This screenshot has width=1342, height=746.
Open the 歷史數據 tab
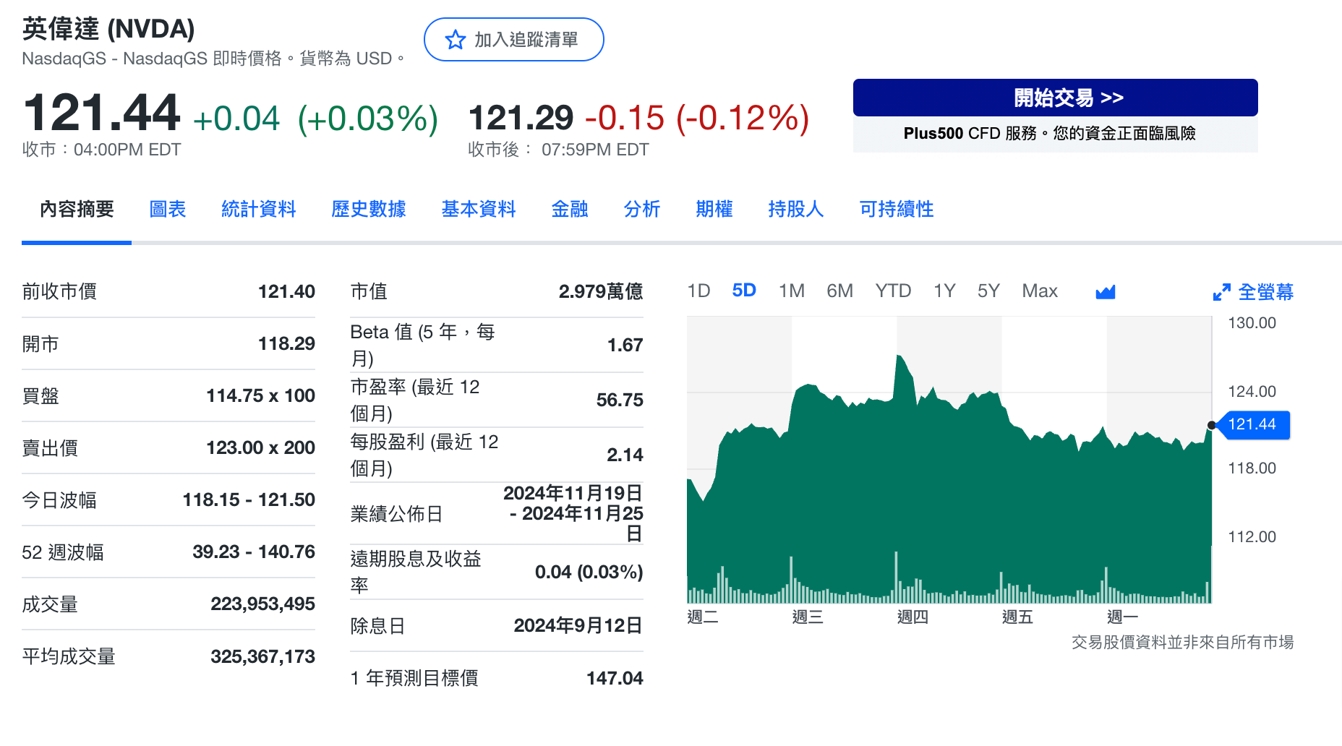coord(368,209)
